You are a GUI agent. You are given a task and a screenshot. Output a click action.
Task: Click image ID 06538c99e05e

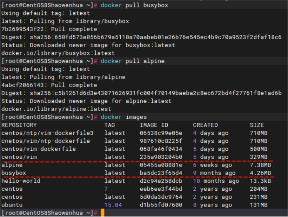click(x=161, y=133)
